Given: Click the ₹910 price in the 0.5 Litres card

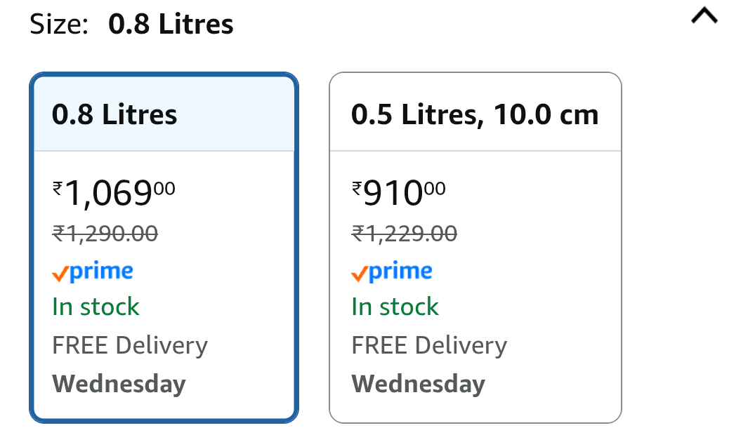Looking at the screenshot, I should (398, 193).
